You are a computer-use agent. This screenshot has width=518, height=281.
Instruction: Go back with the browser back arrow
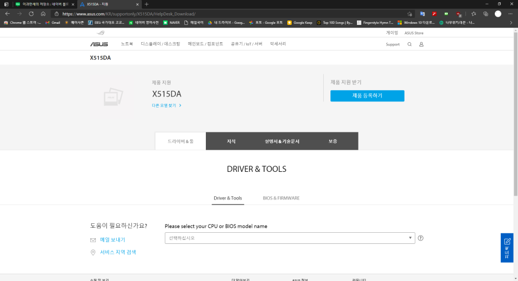click(x=7, y=14)
